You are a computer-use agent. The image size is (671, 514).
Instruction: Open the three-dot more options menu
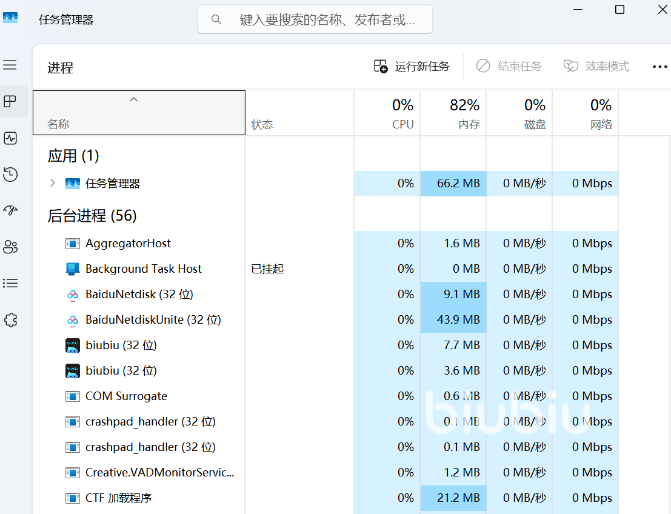(x=659, y=67)
